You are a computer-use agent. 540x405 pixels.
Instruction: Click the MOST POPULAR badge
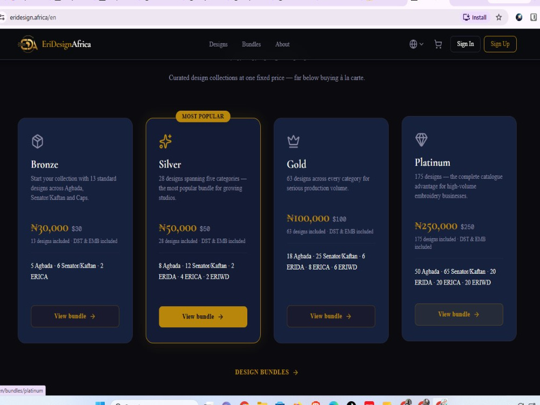click(x=203, y=117)
